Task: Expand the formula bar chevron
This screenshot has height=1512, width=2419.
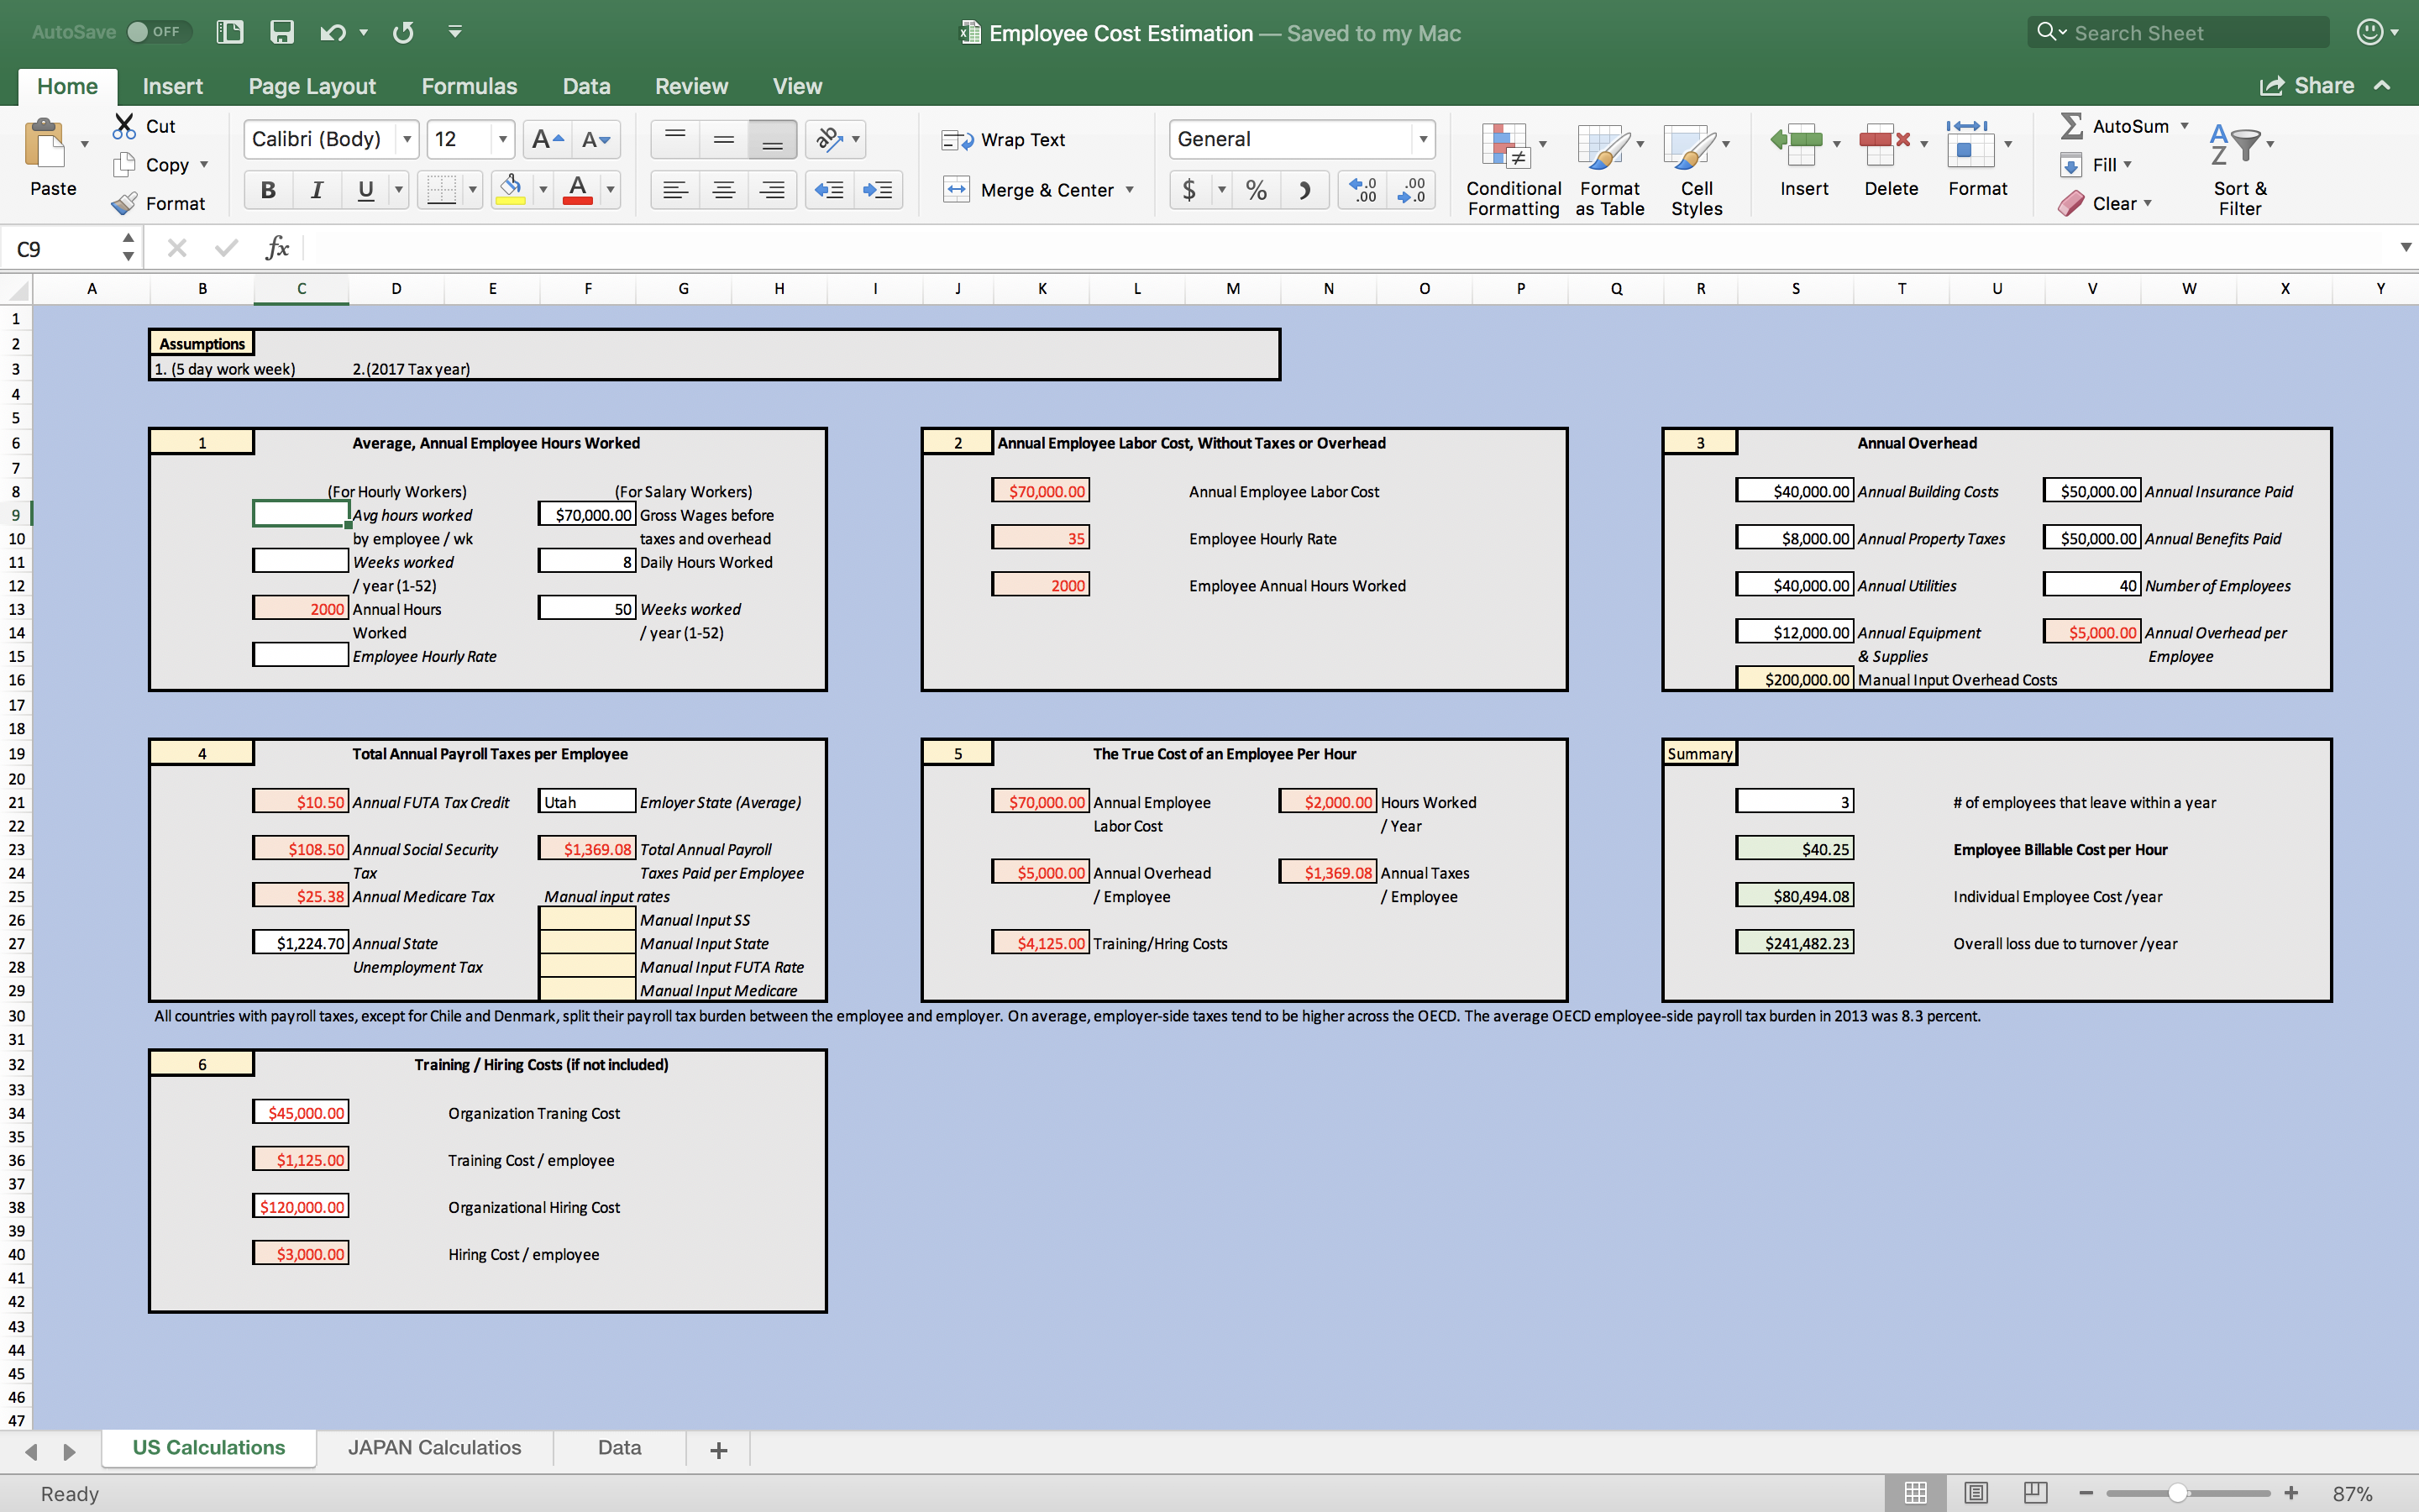Action: (x=2405, y=247)
